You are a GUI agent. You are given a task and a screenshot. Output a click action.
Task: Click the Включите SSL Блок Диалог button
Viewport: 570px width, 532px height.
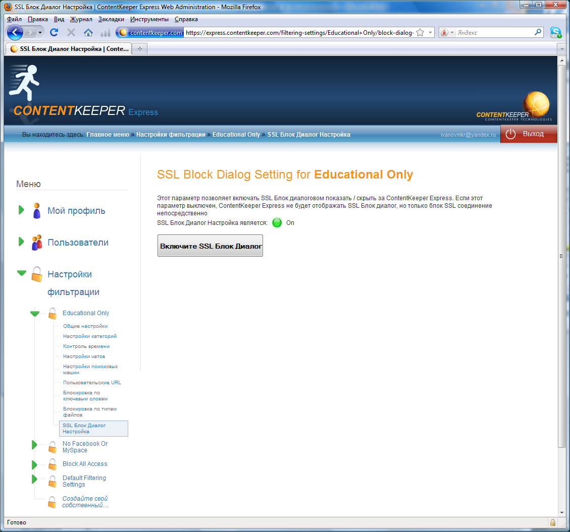[210, 246]
